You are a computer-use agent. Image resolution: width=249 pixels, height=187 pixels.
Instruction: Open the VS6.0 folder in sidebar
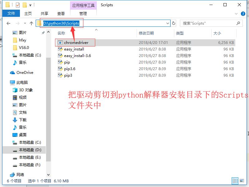pos(21,48)
